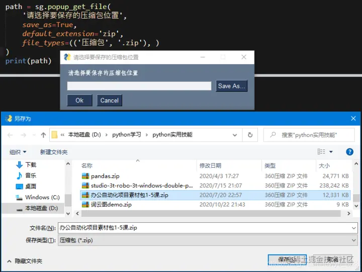Select 本地磁盘 (D:) breadcrumb
Image resolution: width=362 pixels, height=272 pixels.
pyautogui.click(x=84, y=134)
